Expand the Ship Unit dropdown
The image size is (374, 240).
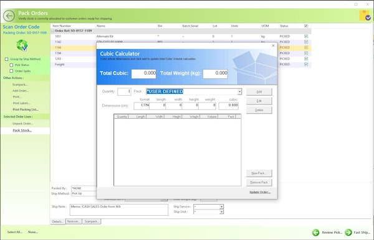coord(221,211)
